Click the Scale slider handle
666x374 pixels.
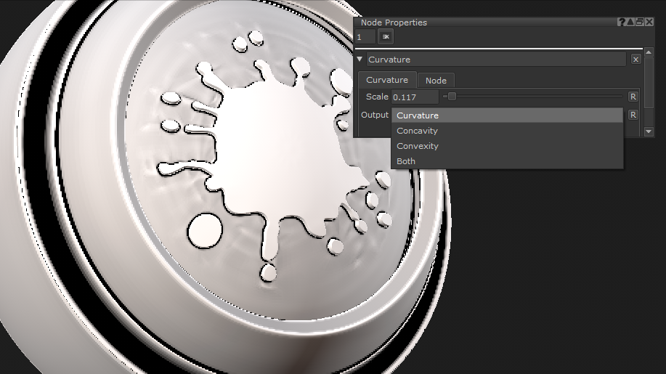[452, 97]
